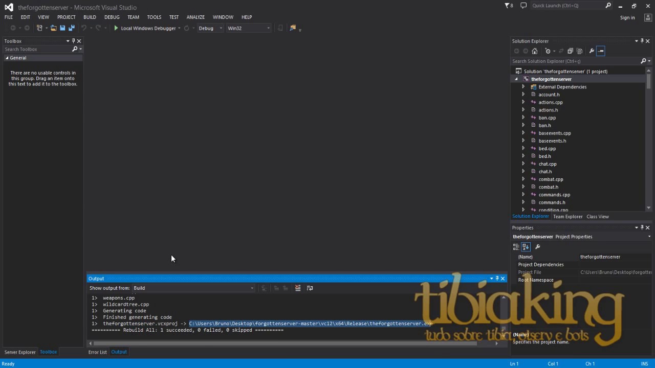
Task: Click Categorized icon in Properties panel
Action: pos(516,247)
